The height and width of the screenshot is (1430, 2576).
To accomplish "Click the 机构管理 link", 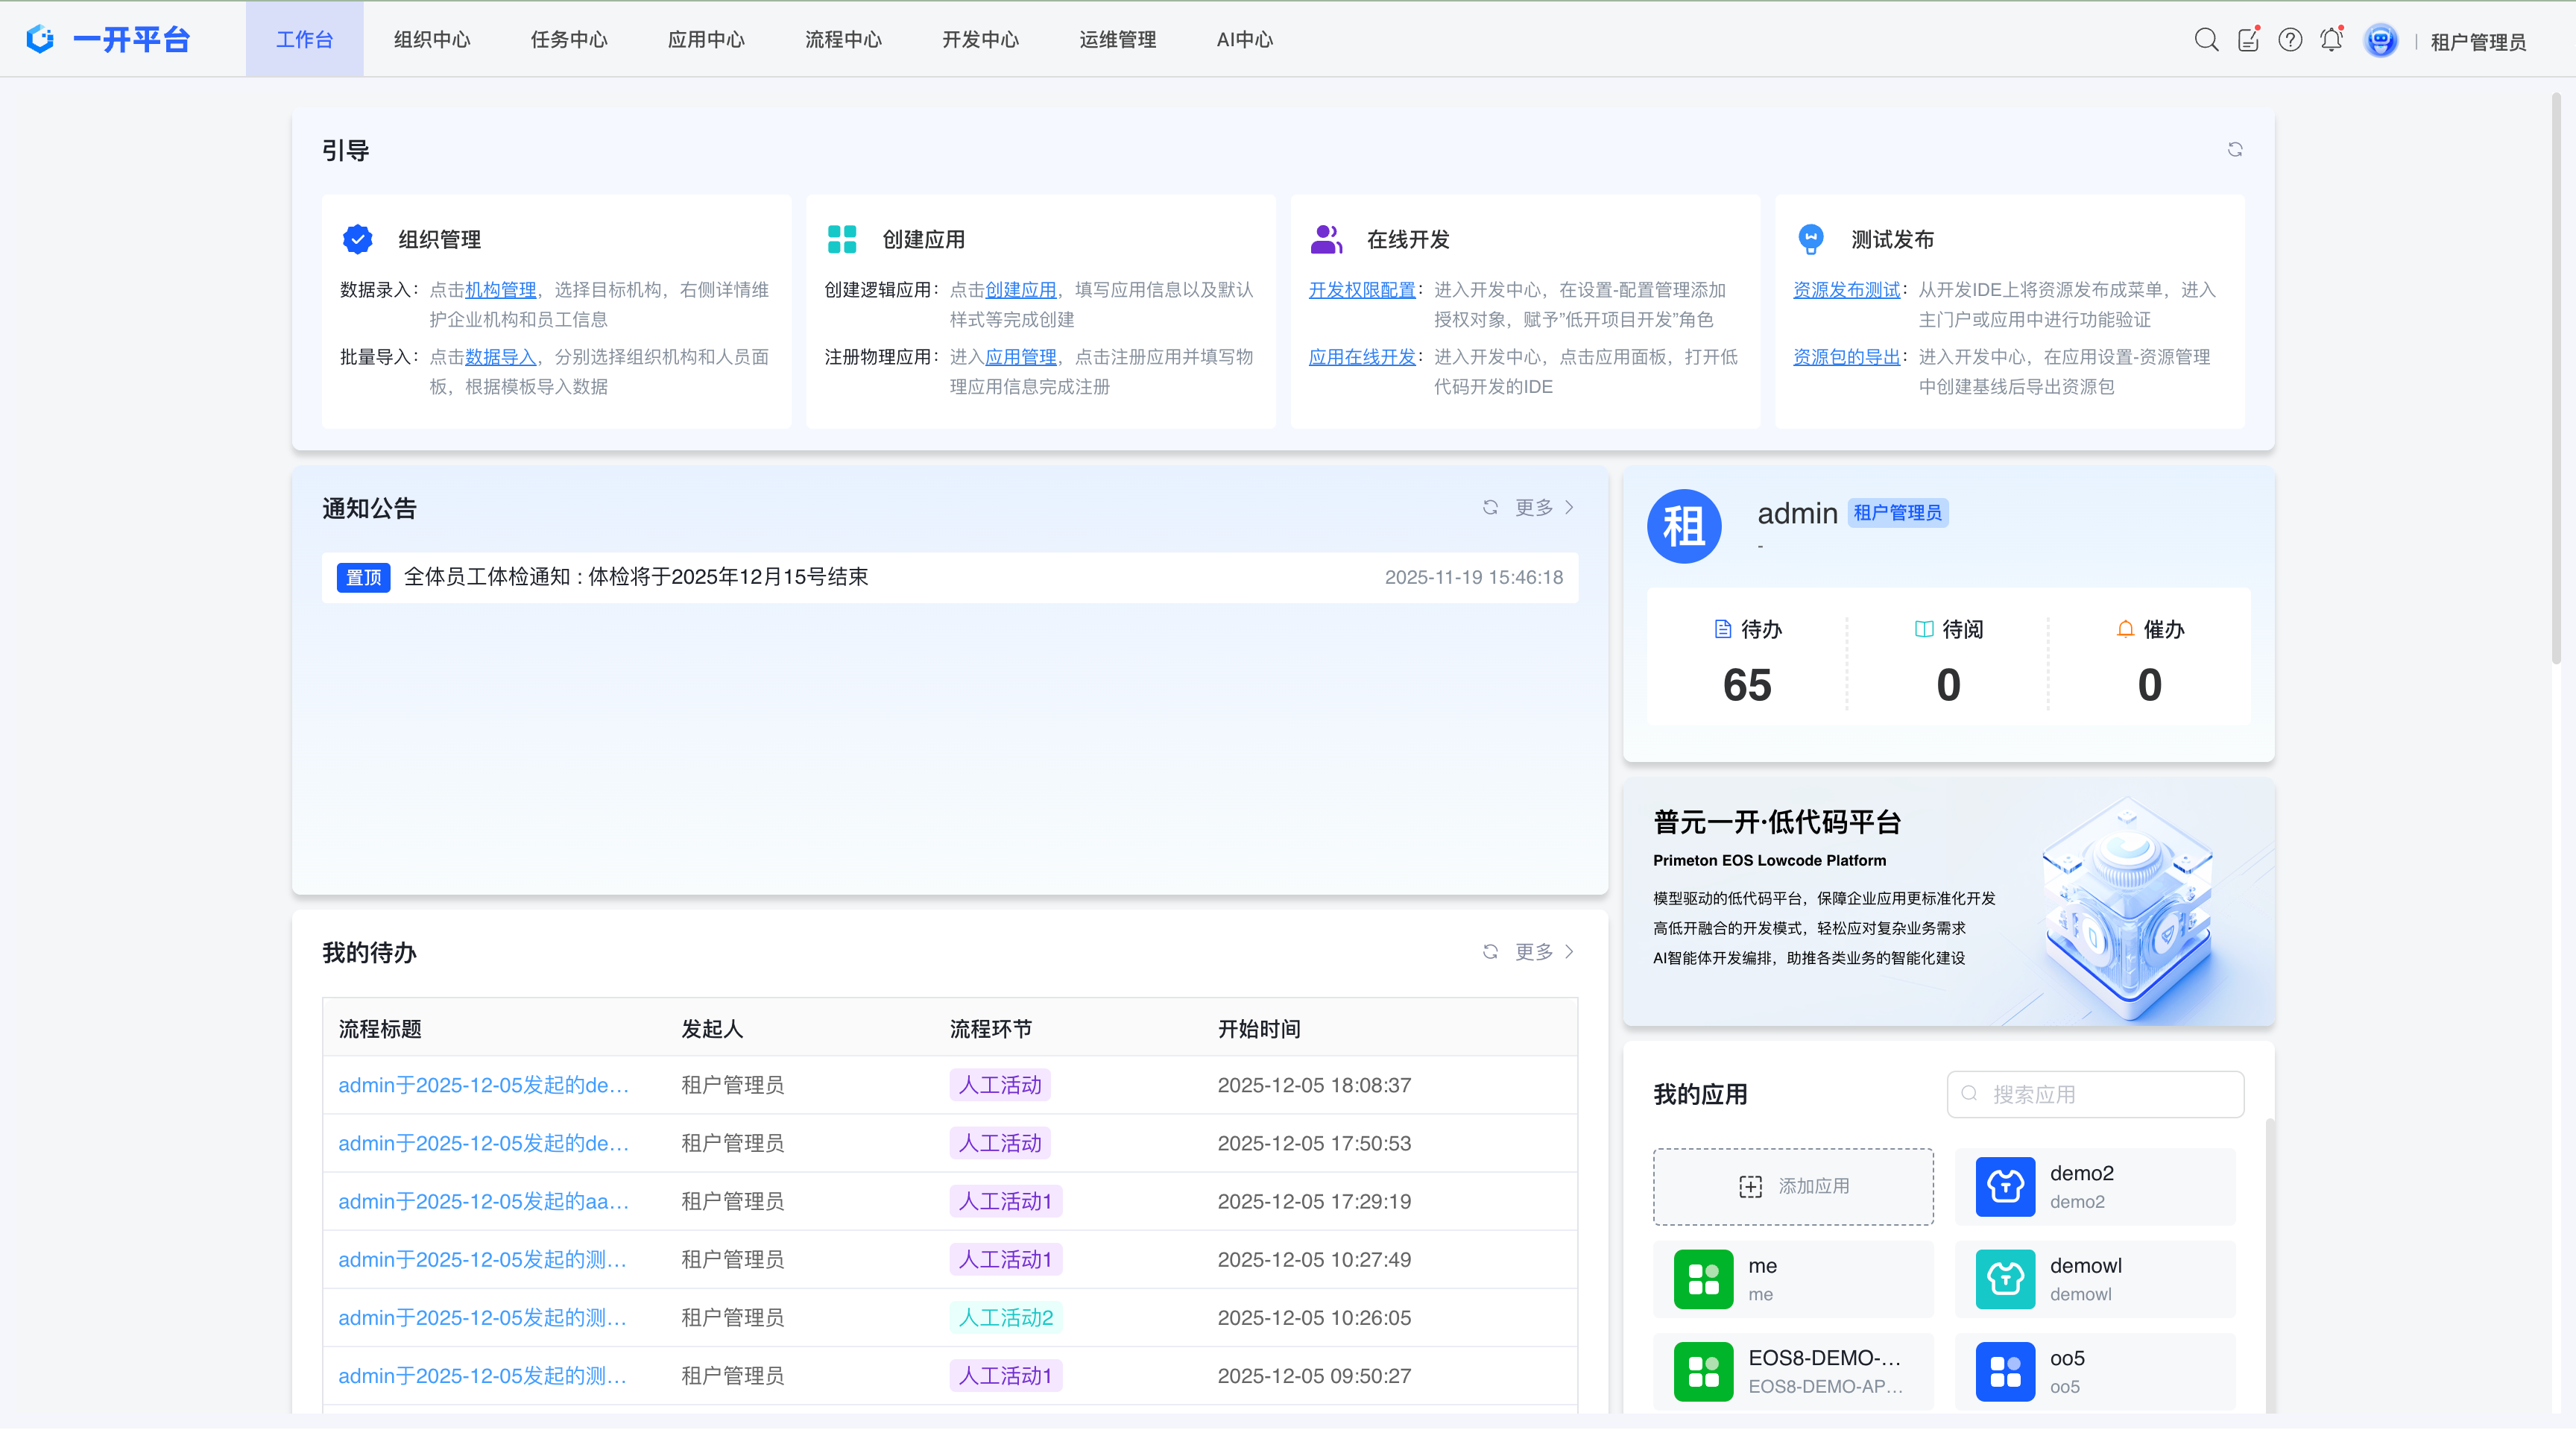I will [501, 289].
